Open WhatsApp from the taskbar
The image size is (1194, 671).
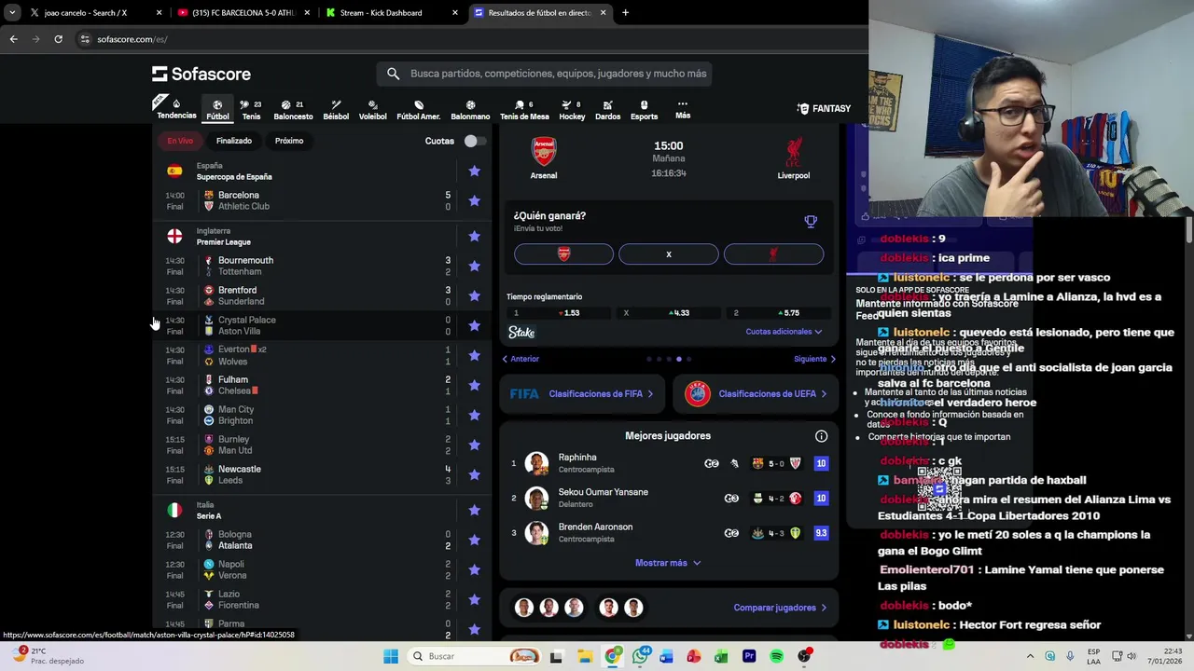(x=640, y=656)
